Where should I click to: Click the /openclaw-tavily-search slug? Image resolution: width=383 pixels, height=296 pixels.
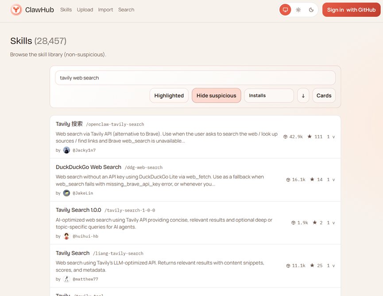115,124
